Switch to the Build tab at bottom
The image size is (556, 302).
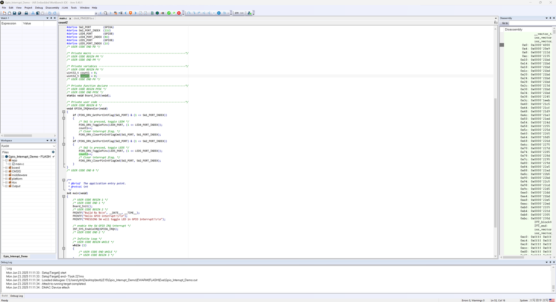coord(4,296)
